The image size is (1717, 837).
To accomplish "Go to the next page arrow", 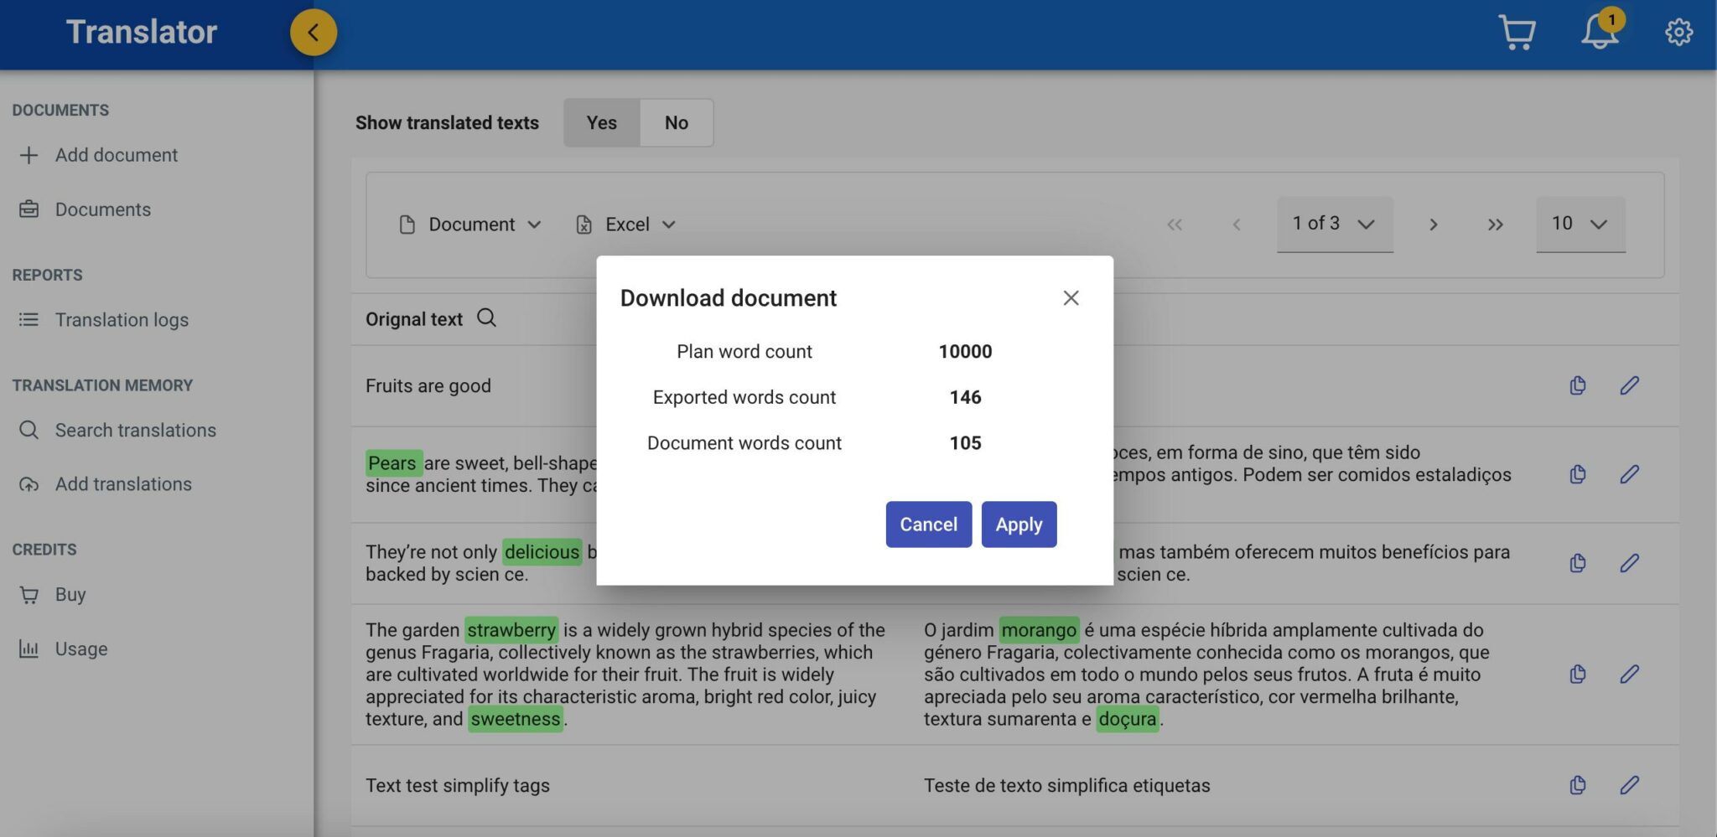I will (x=1434, y=225).
